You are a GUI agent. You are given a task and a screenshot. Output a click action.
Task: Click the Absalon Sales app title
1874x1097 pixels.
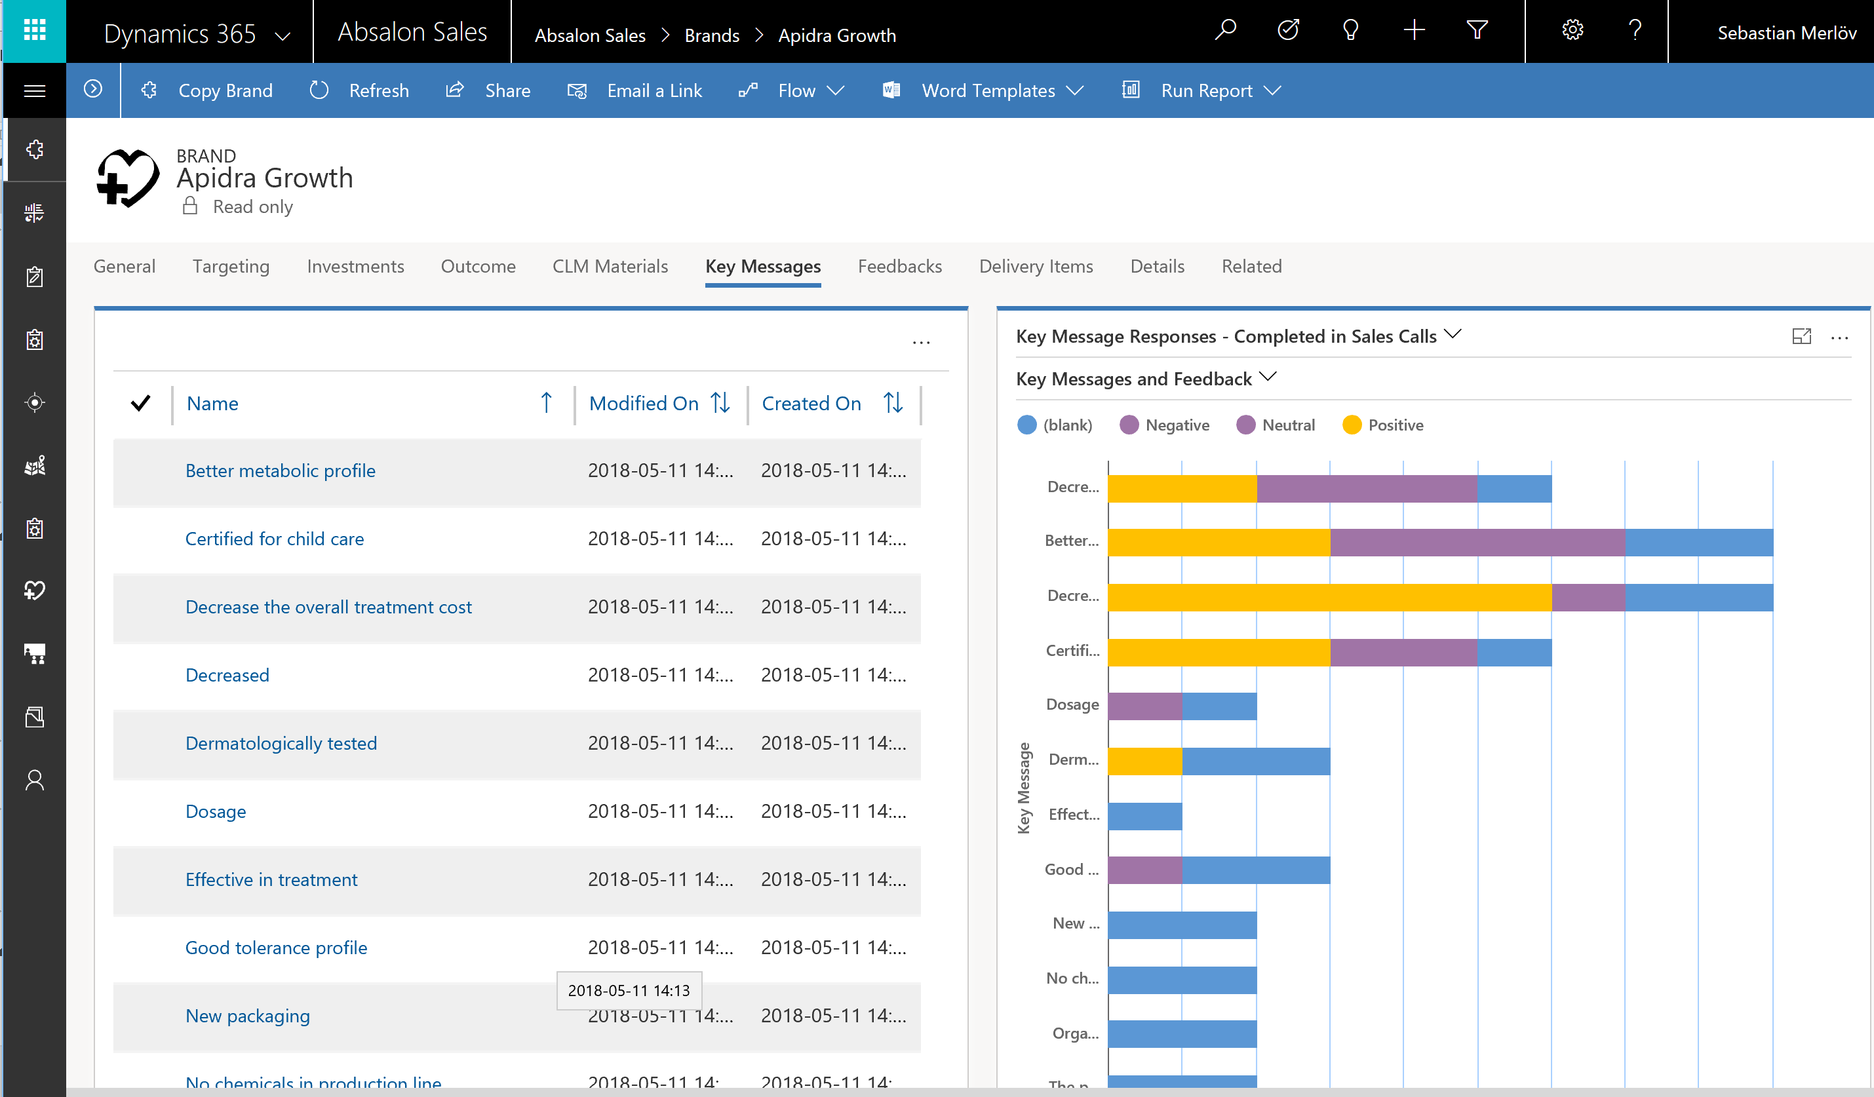(x=412, y=32)
